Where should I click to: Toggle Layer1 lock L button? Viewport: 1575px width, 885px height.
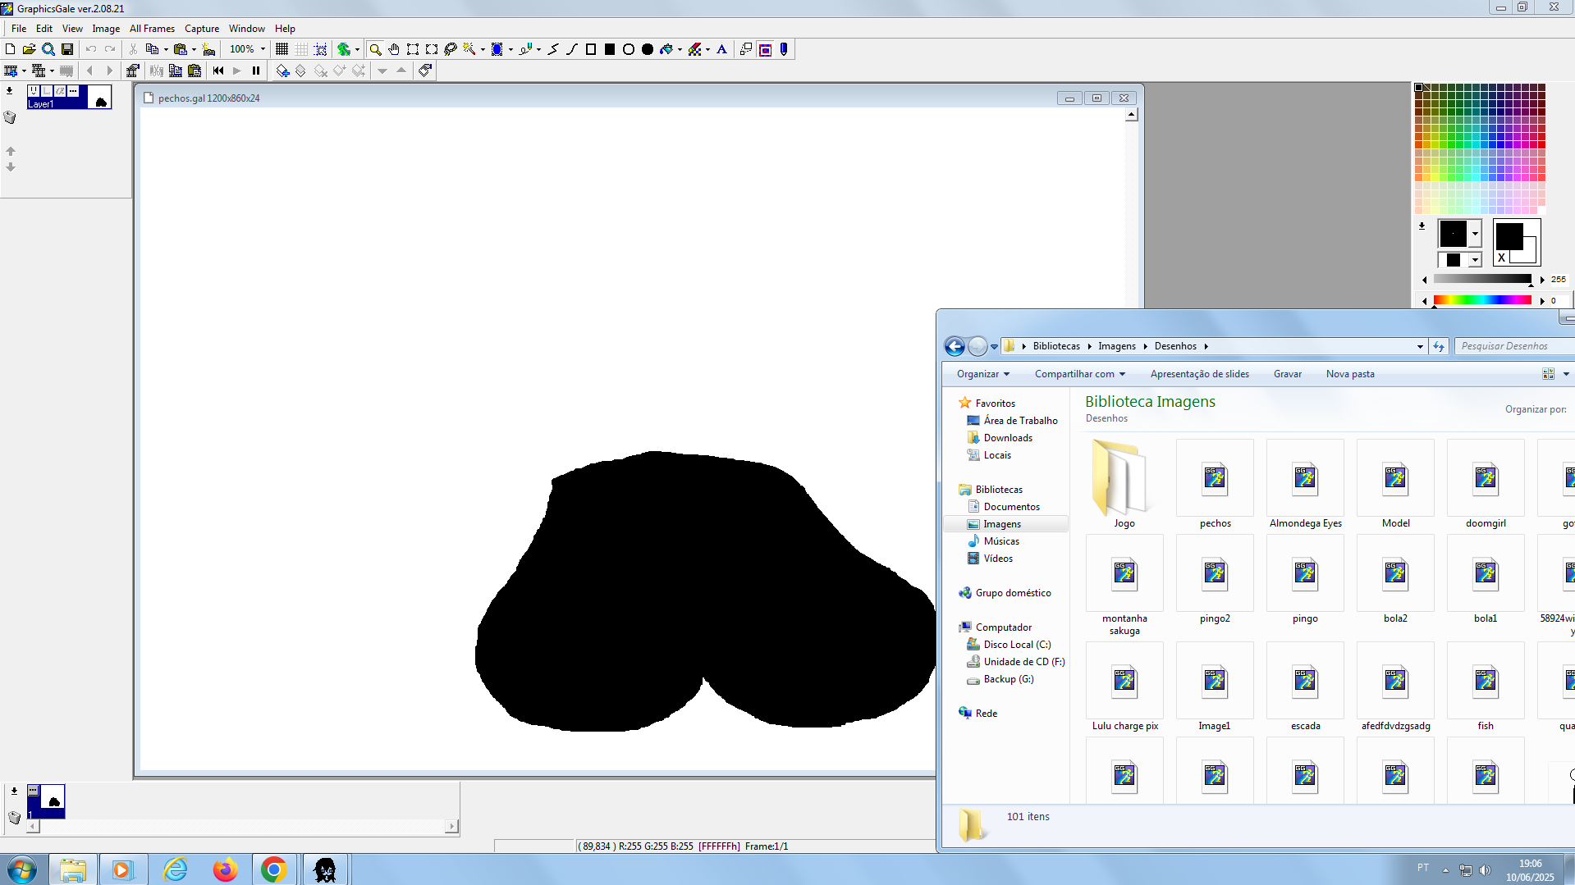pos(47,91)
